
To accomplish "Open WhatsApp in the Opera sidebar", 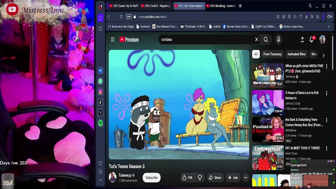I will (x=101, y=81).
